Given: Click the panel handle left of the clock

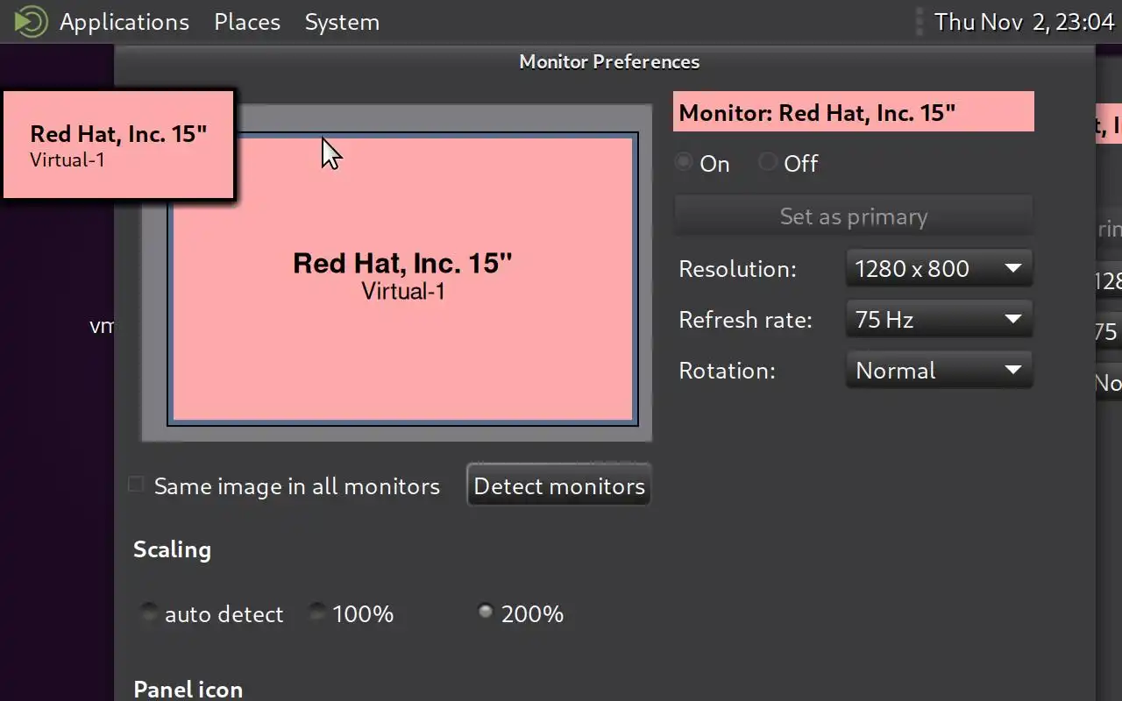Looking at the screenshot, I should tap(920, 22).
